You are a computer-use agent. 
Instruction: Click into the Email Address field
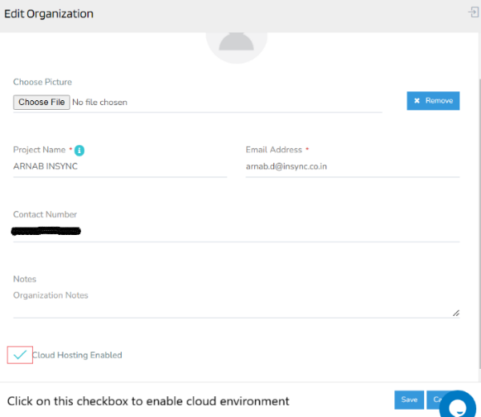tap(352, 167)
